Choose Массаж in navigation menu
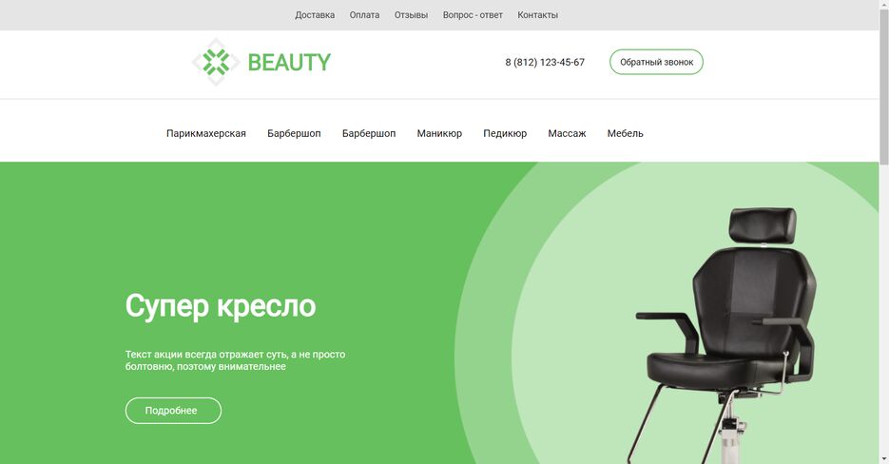 [x=567, y=133]
